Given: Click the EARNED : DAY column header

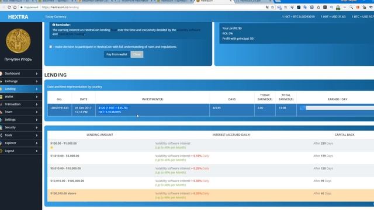Looking at the screenshot, I should click(338, 99).
